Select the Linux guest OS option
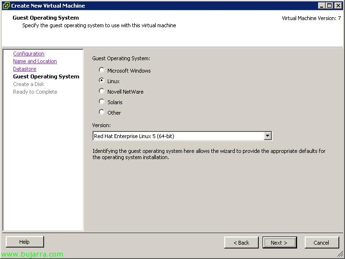Screen dimensions: 345x259 point(102,81)
